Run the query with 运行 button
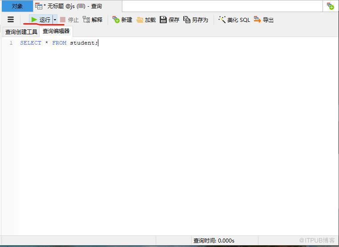Screen dimensions: 339x247 (41, 20)
